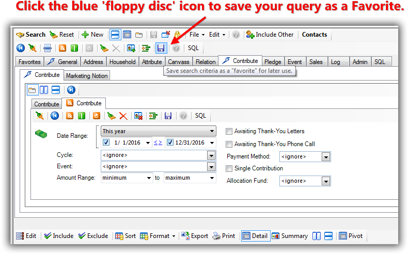Toggle Awaiting Thank-You Letters checkbox
The height and width of the screenshot is (254, 408).
229,132
